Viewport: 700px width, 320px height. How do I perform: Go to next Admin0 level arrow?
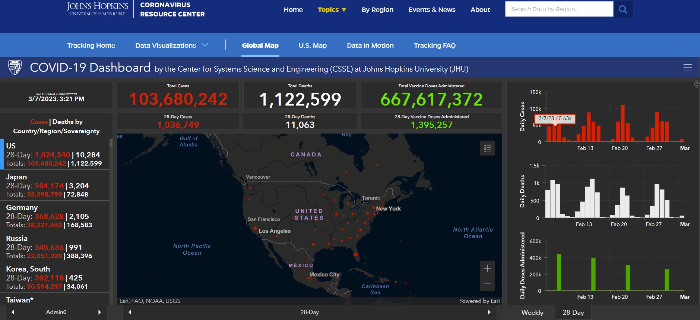pos(99,312)
